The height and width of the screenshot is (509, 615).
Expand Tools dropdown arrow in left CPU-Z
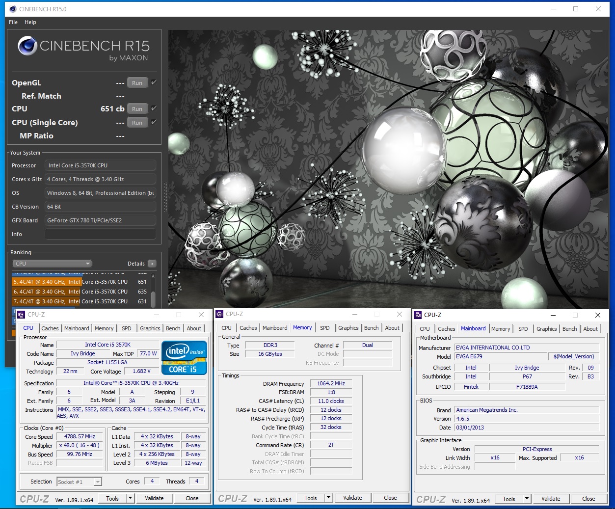[131, 498]
